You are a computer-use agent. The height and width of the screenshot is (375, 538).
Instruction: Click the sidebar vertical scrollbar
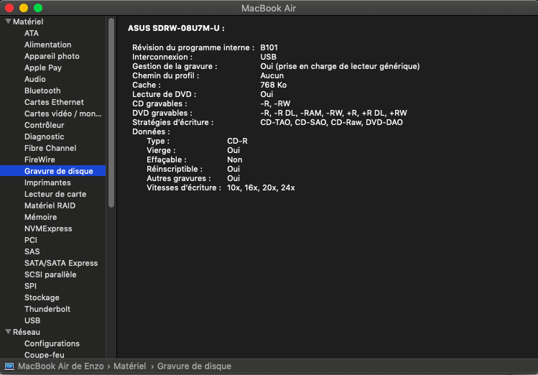(x=111, y=113)
